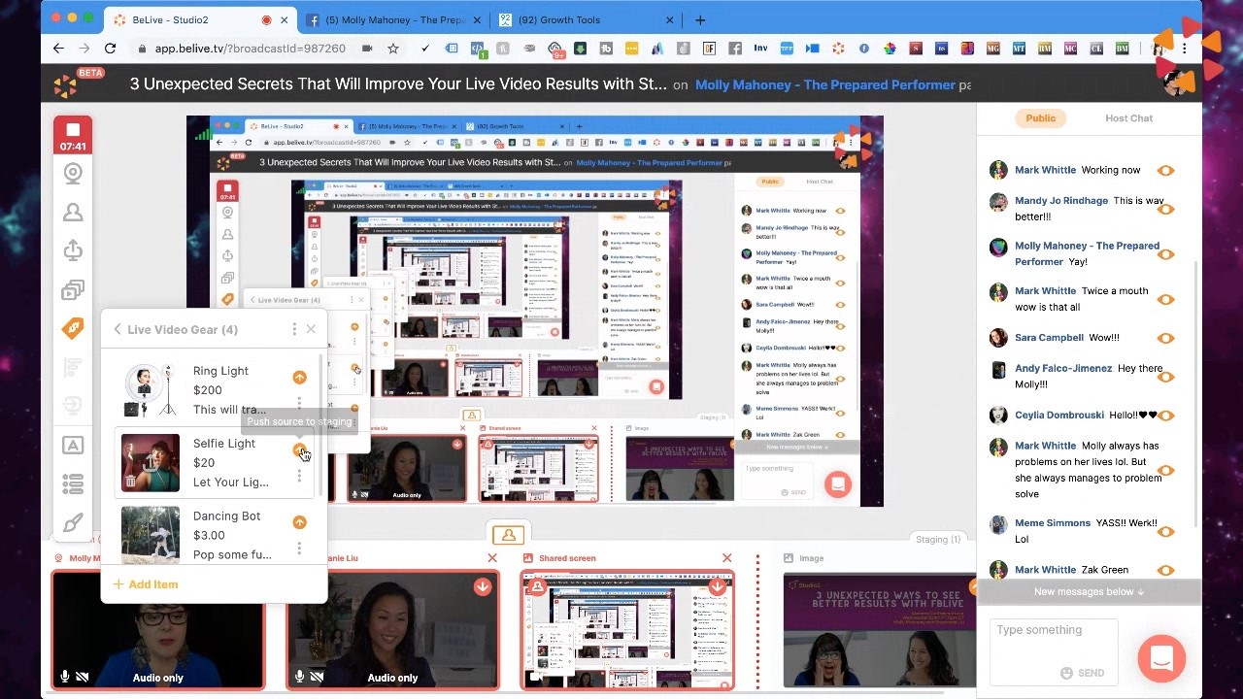The height and width of the screenshot is (699, 1243).
Task: Open the guests panel person icon
Action: tap(73, 212)
